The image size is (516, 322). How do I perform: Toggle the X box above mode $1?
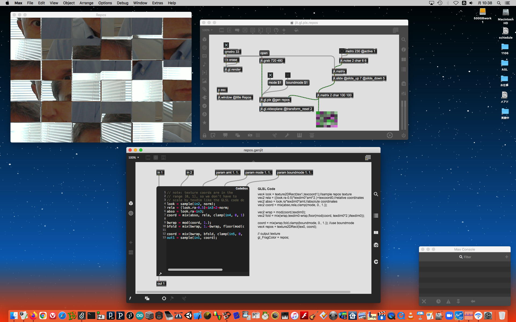[x=270, y=75]
